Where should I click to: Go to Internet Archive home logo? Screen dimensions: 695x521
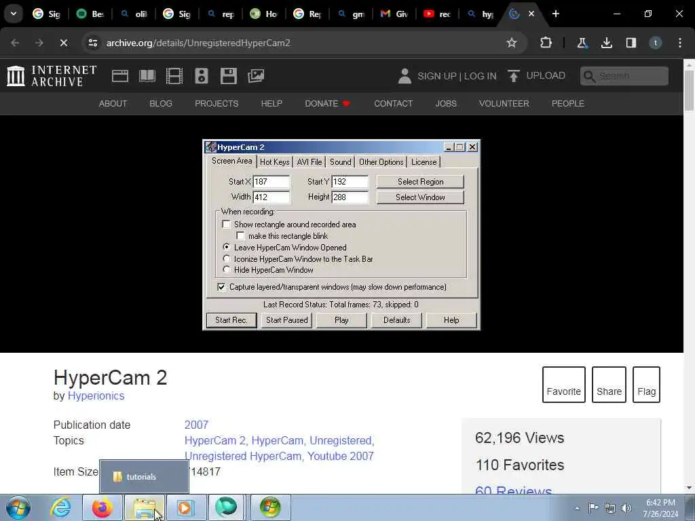pyautogui.click(x=52, y=76)
